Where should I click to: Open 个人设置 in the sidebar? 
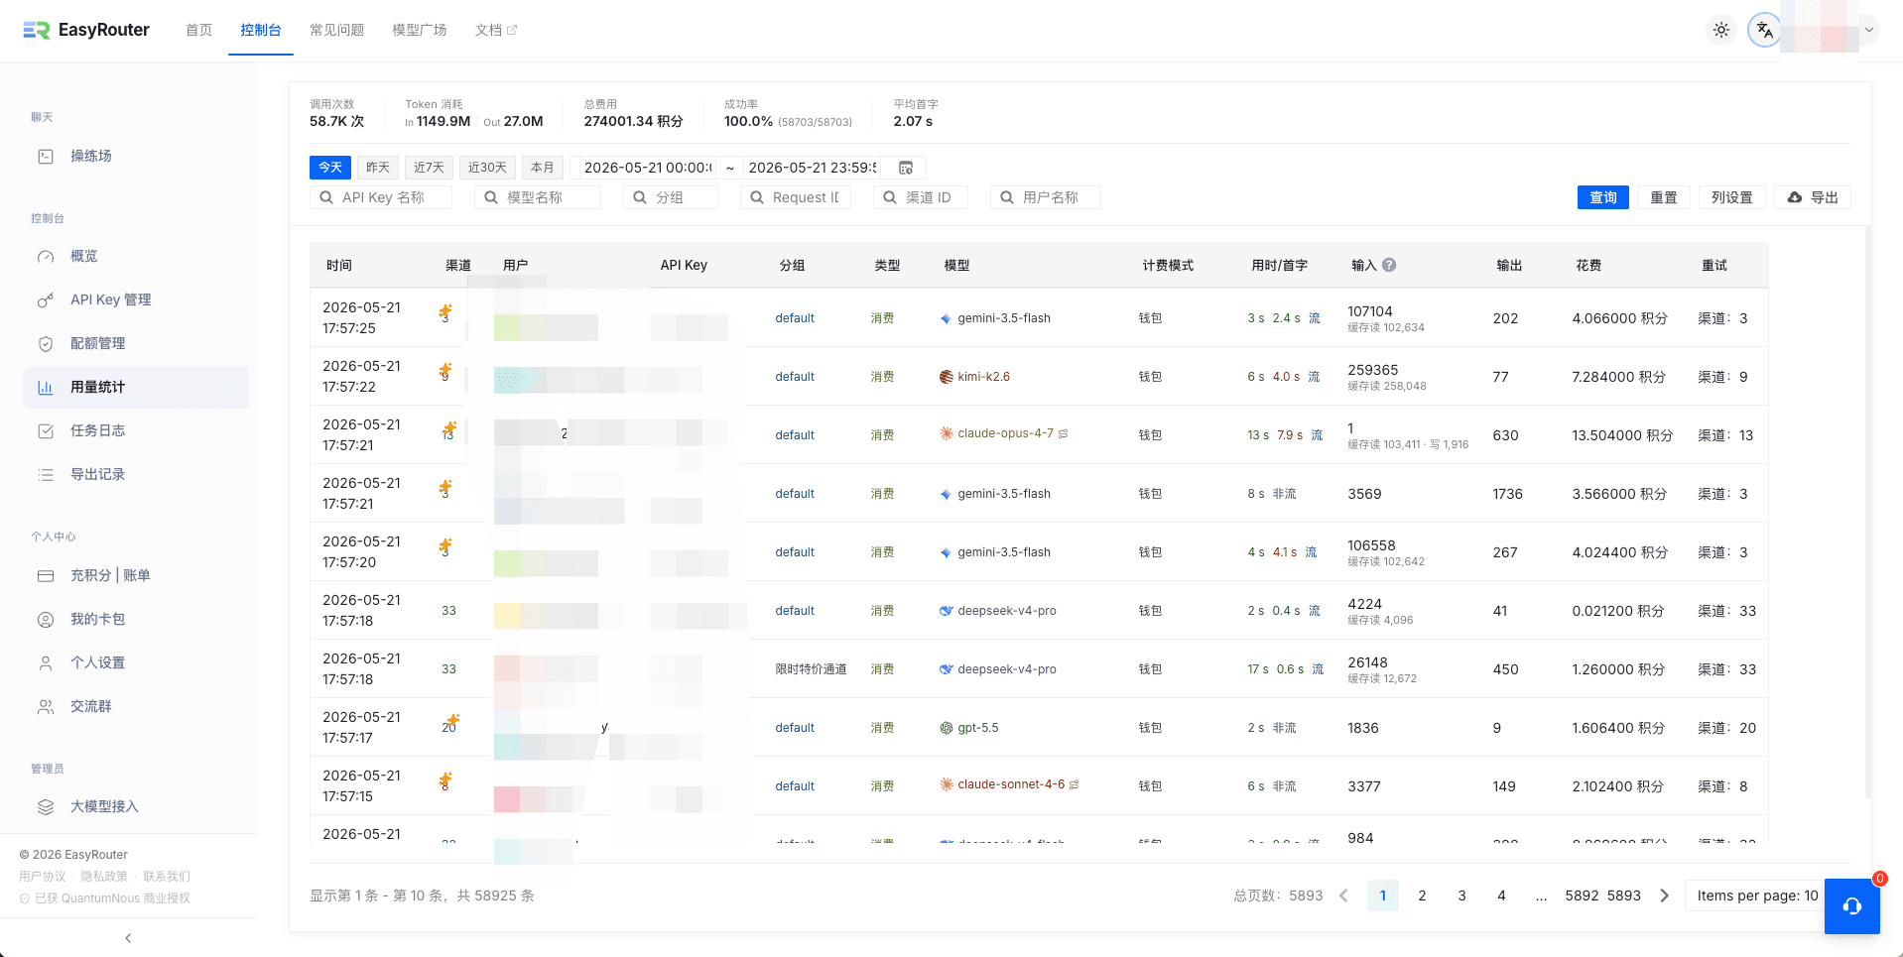tap(136, 662)
